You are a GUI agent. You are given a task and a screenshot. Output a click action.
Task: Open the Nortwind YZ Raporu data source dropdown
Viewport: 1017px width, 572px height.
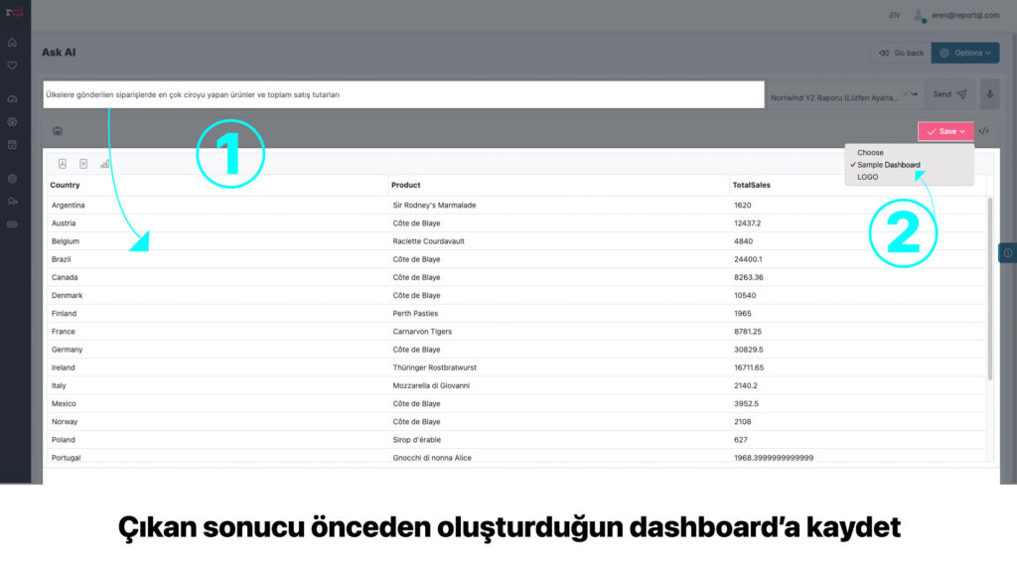844,95
